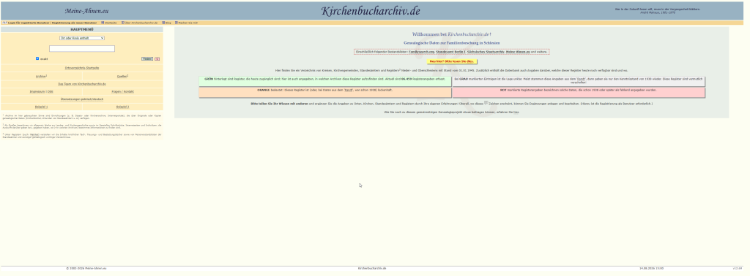Screen dimensions: 750x276
Task: Click the small pink reset icon next to Finden
Action: pyautogui.click(x=157, y=58)
